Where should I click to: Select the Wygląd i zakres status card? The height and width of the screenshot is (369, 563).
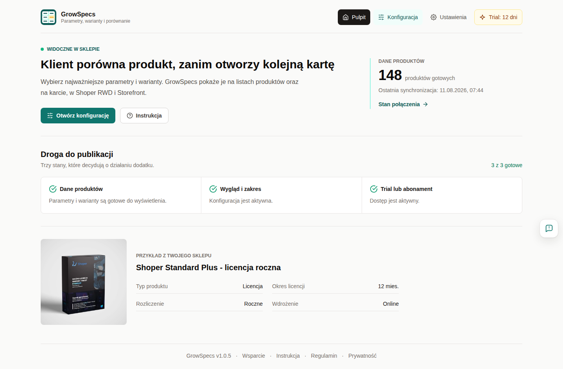pyautogui.click(x=281, y=195)
